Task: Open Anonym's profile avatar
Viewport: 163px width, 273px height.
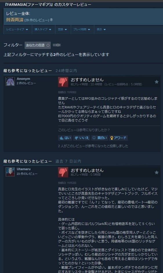Action: point(10,81)
